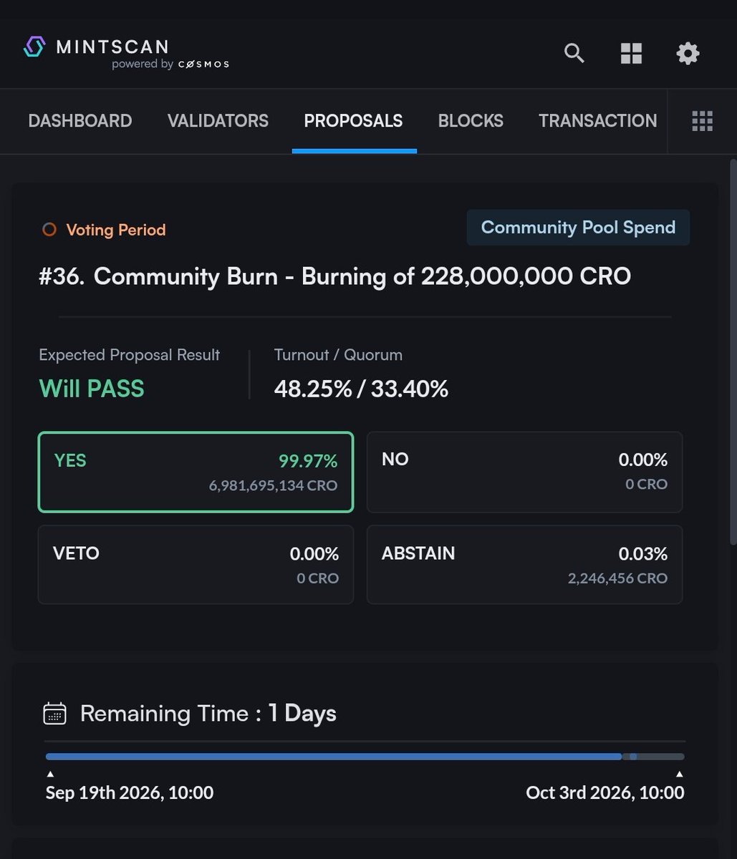Viewport: 737px width, 859px height.
Task: Click the Turnout / Quorum label
Action: tap(338, 355)
